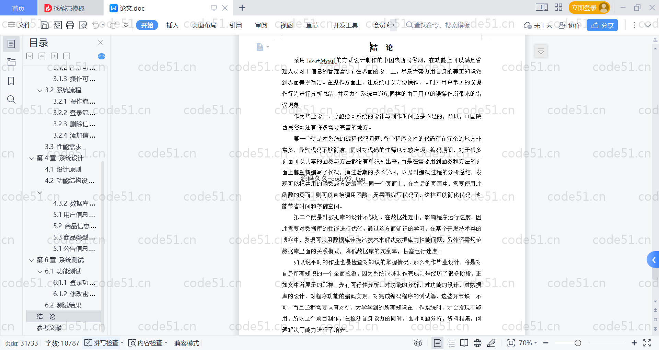Image resolution: width=659 pixels, height=350 pixels.
Task: Select the 参考文献 entry in the TOC
Action: pos(49,328)
